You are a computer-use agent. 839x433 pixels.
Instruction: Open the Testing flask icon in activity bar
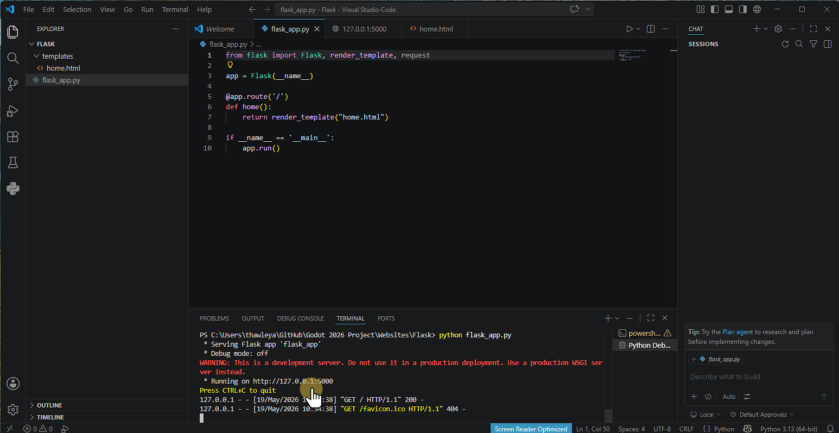[13, 162]
